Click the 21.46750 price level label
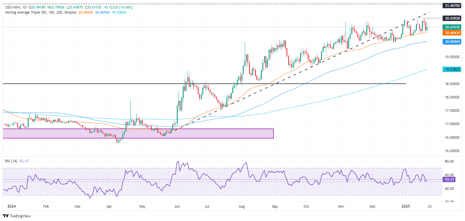Screen dimensions: 465x221 [452, 6]
